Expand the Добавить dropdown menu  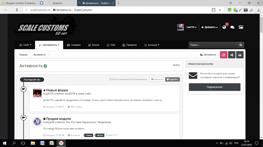[x=209, y=27]
